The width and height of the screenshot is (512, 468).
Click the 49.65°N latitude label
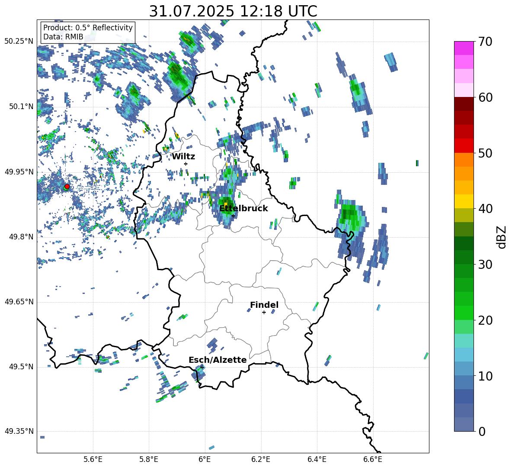[19, 302]
